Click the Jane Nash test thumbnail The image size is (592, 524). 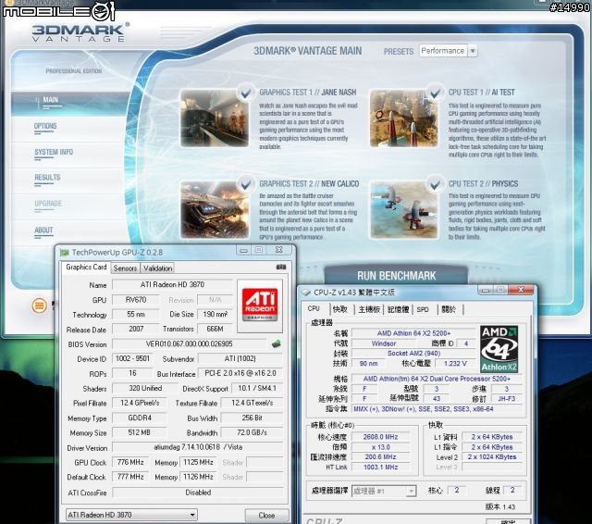pyautogui.click(x=215, y=119)
